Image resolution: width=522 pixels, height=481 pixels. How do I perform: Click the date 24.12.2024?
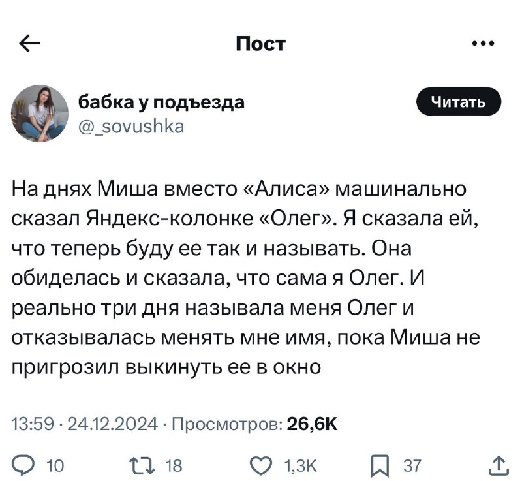pos(112,424)
